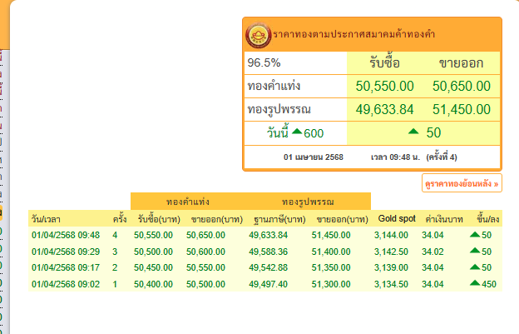Image resolution: width=519 pixels, height=334 pixels.
Task: Click the 01/04/2568 09:02 row timestamp
Action: point(66,284)
